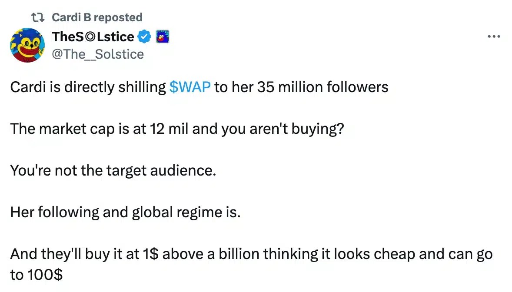
Task: Click "Her following and global regime is." line
Action: [125, 212]
